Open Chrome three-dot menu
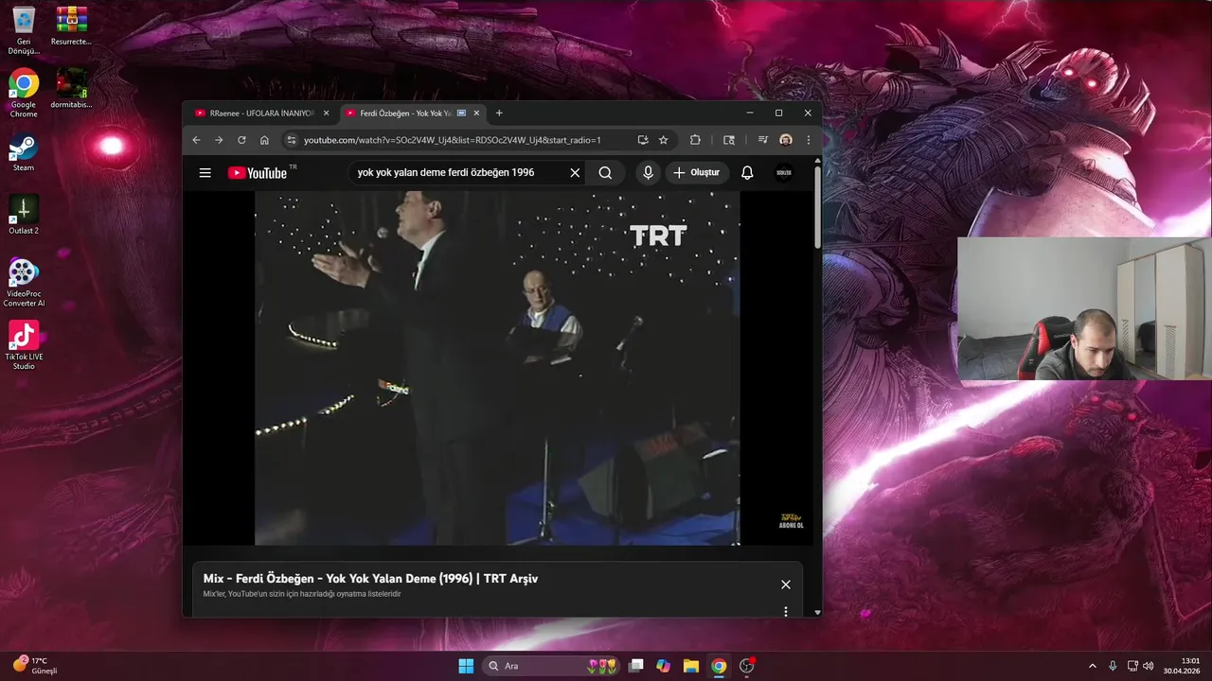 (x=809, y=140)
